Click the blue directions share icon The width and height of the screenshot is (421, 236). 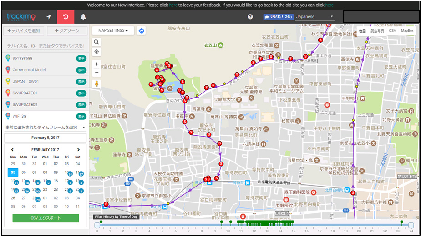point(141,31)
